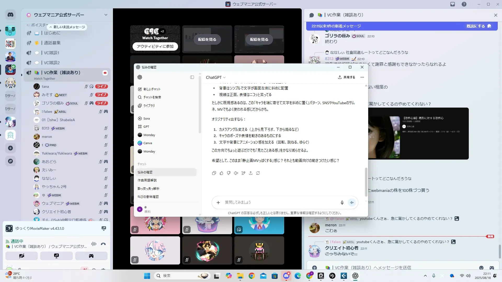This screenshot has width=502, height=282.
Task: Copy the ChatGPT response
Action: pyautogui.click(x=214, y=173)
